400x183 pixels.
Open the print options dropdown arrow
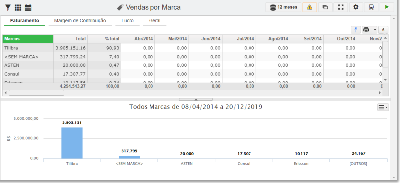[375, 30]
